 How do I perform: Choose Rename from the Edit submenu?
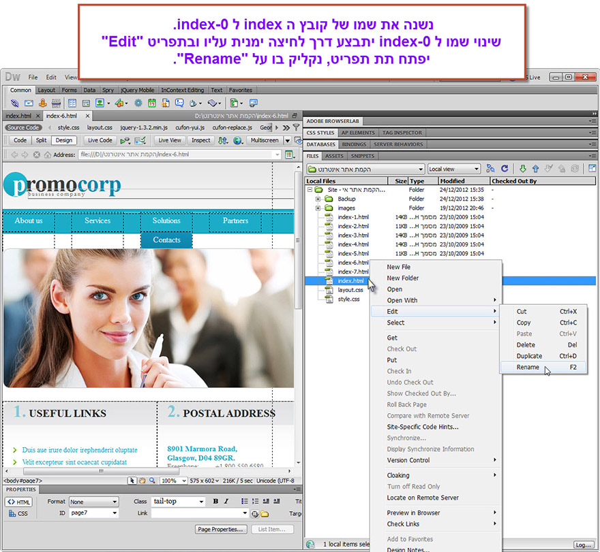click(543, 367)
